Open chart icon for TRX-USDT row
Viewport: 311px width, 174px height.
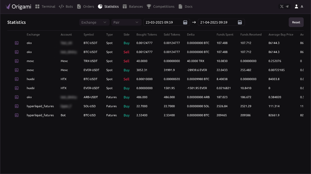tap(17, 61)
